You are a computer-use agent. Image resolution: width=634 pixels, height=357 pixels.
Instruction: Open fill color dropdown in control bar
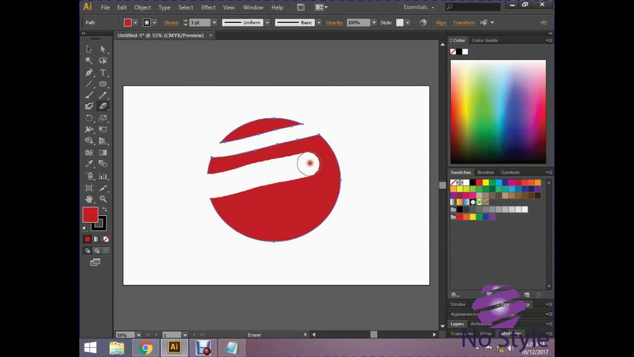(135, 23)
